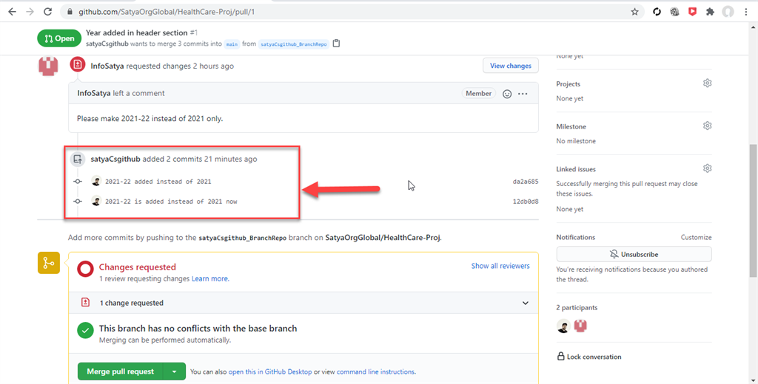Screen dimensions: 758x384
Task: Click InfoSatya name in requested changes line
Action: tap(107, 66)
